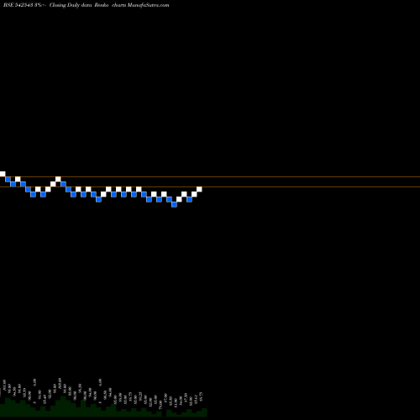Viewport: 420px width, 420px height.
Task: Click the upper orange horizontal level line
Action: 210,176
